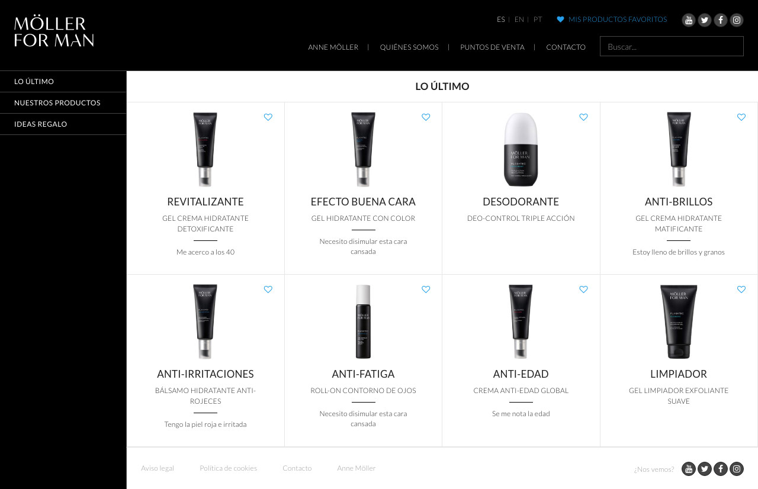Open Instagram icon in the header
The height and width of the screenshot is (489, 758).
[737, 20]
